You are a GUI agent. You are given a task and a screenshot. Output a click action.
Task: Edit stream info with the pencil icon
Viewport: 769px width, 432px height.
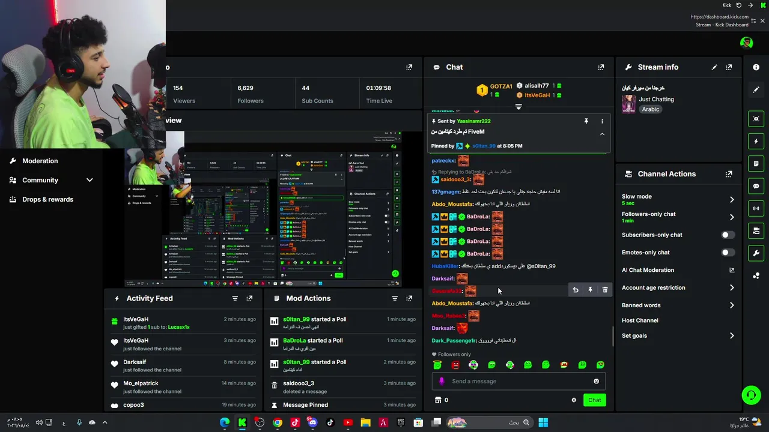click(x=714, y=67)
